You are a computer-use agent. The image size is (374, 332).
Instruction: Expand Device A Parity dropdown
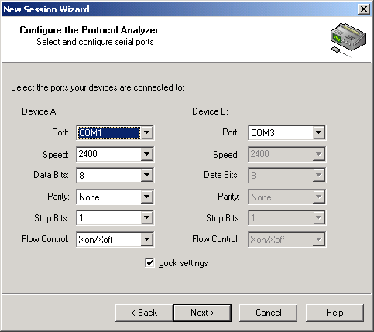point(146,197)
